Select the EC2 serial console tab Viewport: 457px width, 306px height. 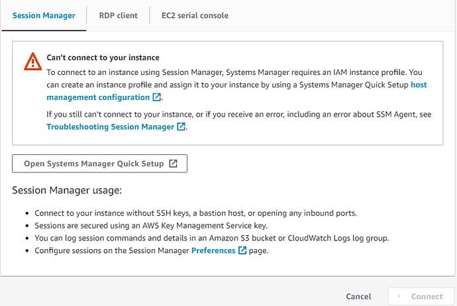pyautogui.click(x=195, y=15)
